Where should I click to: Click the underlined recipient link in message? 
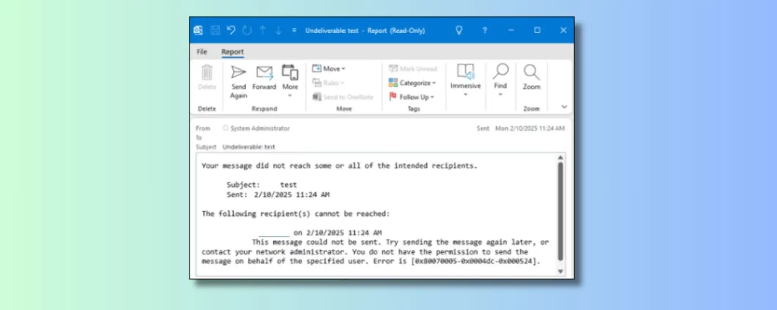point(274,233)
